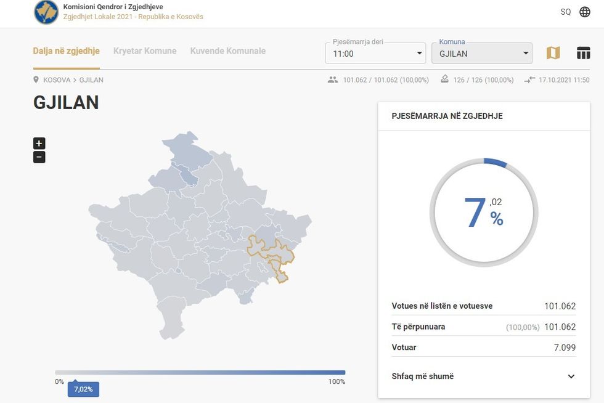Click the Central Election Commission logo
Viewport: 604px width, 403px height.
pos(46,12)
